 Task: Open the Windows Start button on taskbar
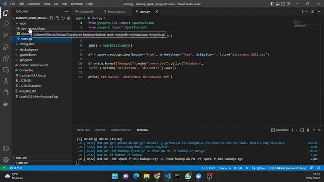[115, 176]
